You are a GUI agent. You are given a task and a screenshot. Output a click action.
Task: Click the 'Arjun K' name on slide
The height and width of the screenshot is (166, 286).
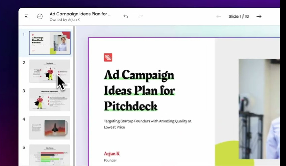click(x=112, y=153)
